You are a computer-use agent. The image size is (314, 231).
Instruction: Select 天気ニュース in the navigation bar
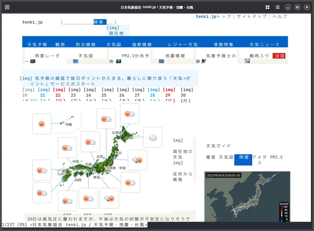pos(264,45)
